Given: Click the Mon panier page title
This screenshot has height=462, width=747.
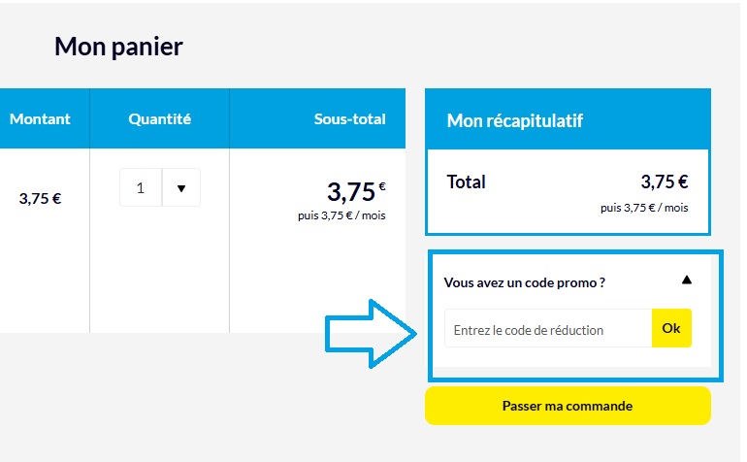Looking at the screenshot, I should tap(118, 46).
